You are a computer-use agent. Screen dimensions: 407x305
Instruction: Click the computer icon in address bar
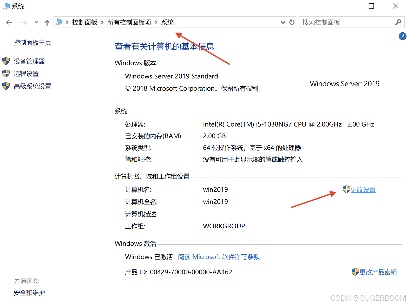pos(59,22)
